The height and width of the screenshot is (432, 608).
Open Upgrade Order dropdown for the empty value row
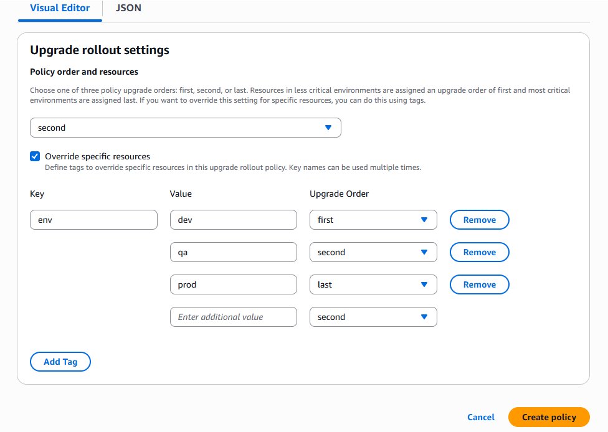(x=373, y=317)
